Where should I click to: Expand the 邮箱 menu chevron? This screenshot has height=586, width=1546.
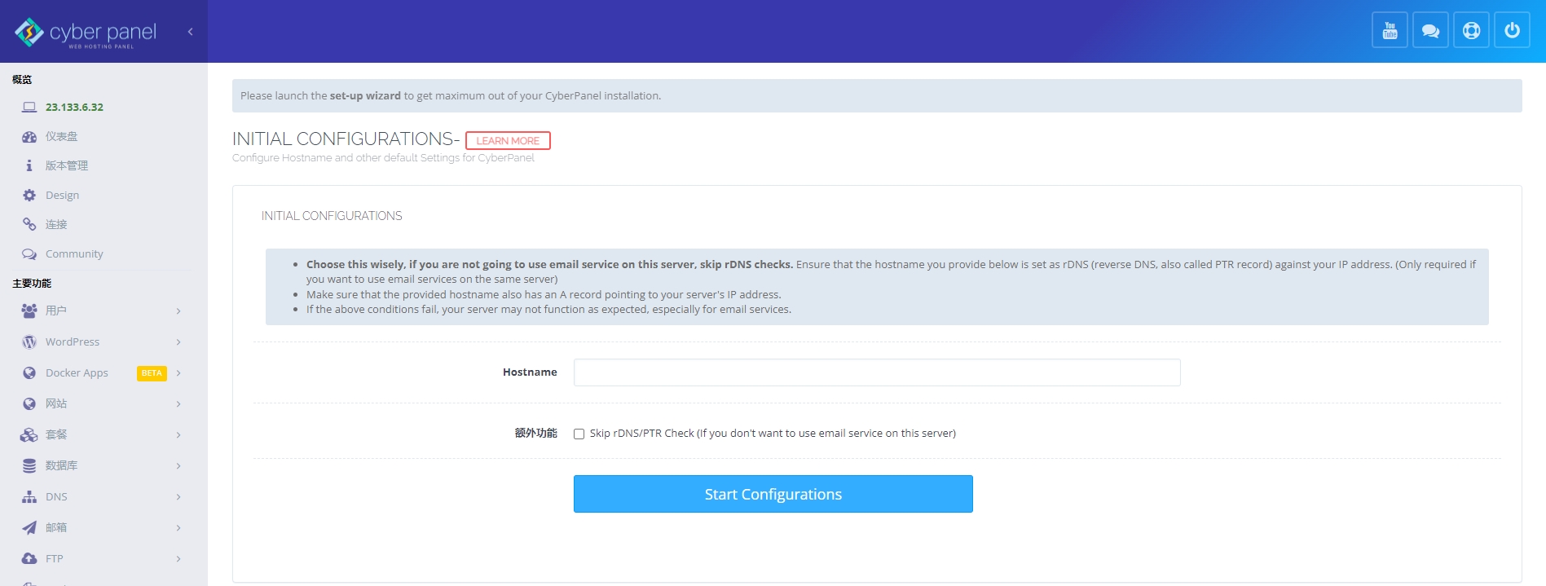pyautogui.click(x=178, y=528)
